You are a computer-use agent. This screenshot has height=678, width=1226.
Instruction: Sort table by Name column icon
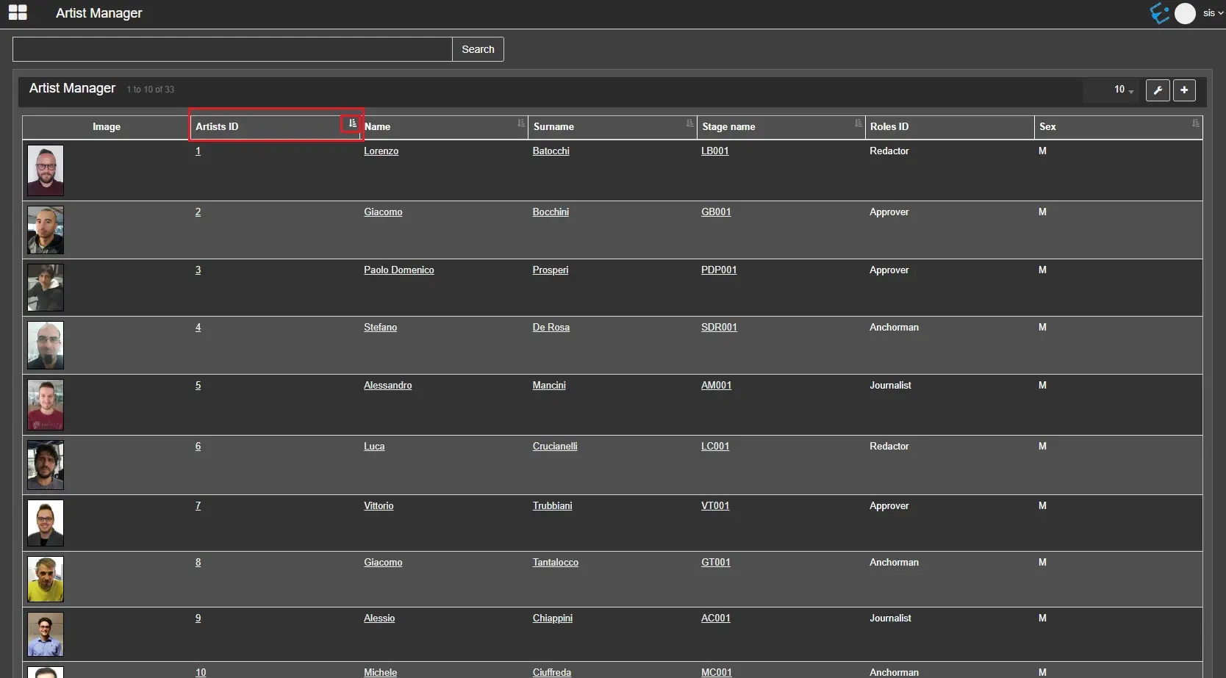[x=521, y=123]
